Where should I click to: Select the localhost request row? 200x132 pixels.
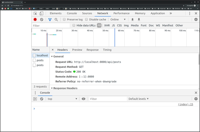(x=40, y=55)
